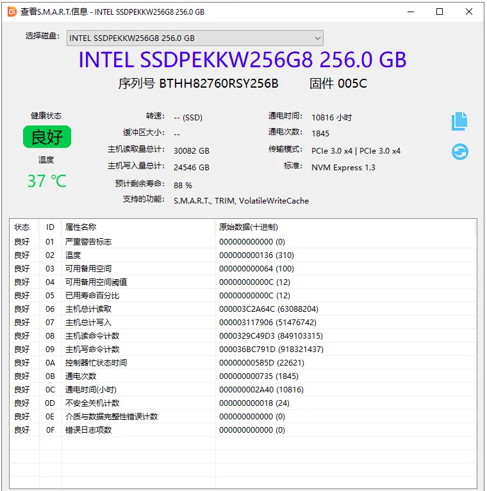Click the power-on count value 1845 in summary
The image size is (487, 491).
320,134
